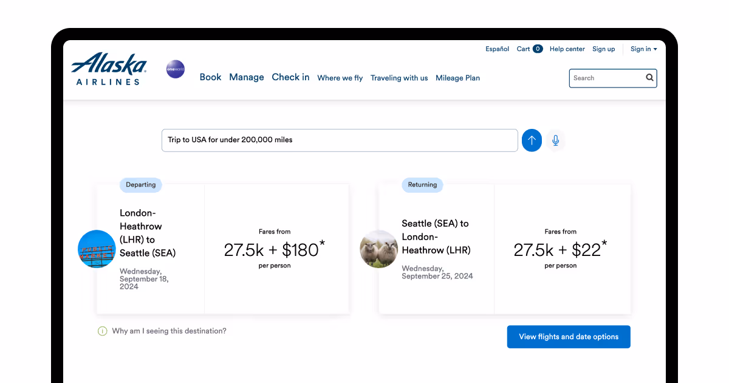Open Where we fly menu

pyautogui.click(x=340, y=78)
